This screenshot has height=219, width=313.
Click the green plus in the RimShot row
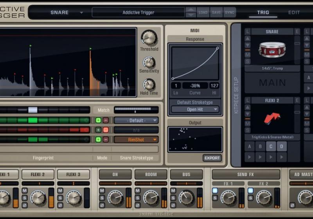[98, 140]
